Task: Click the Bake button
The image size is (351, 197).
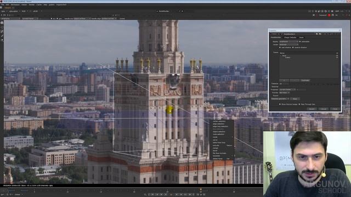Action: pyautogui.click(x=295, y=99)
